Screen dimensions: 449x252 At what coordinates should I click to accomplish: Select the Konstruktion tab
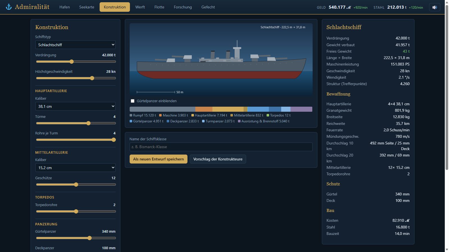click(115, 7)
